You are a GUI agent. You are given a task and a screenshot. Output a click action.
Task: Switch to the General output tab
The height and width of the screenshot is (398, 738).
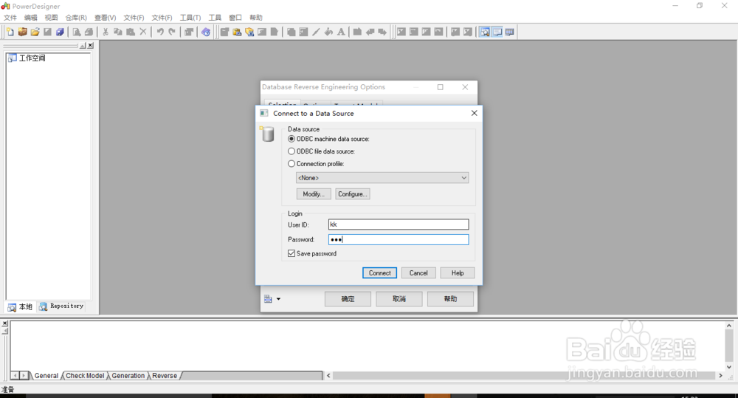(46, 375)
